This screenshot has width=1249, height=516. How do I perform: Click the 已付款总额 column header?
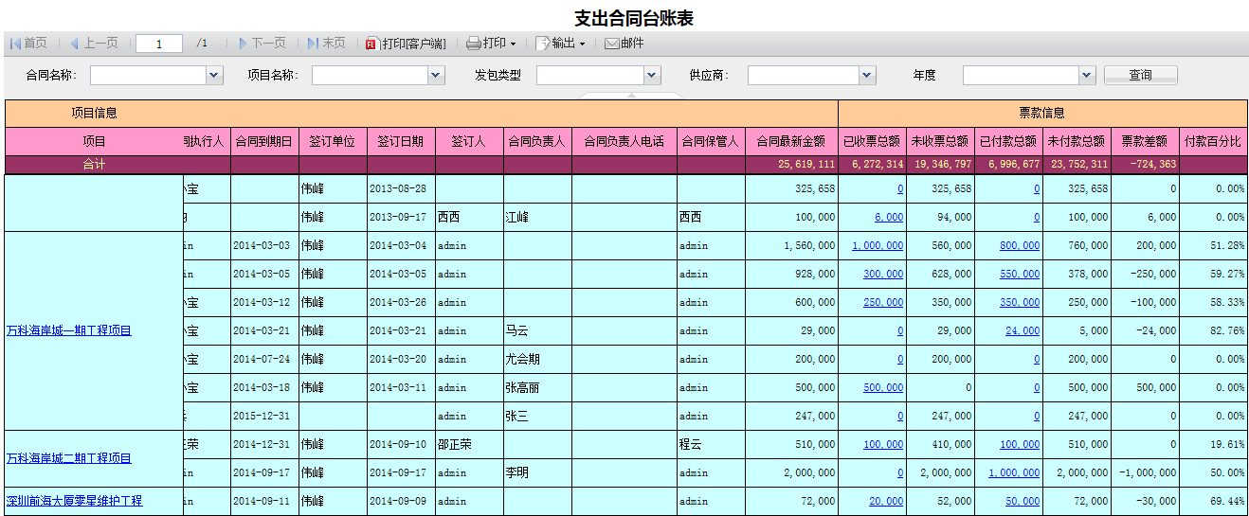(x=1008, y=142)
